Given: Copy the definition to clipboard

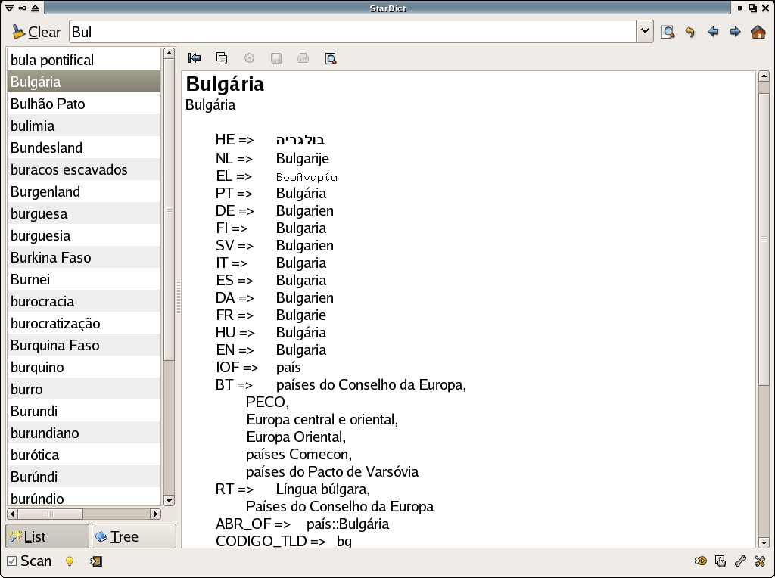Looking at the screenshot, I should (x=222, y=58).
